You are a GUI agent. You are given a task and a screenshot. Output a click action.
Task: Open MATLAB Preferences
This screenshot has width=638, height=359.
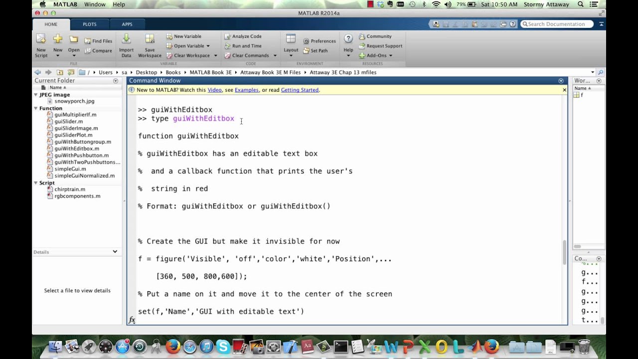click(x=319, y=41)
